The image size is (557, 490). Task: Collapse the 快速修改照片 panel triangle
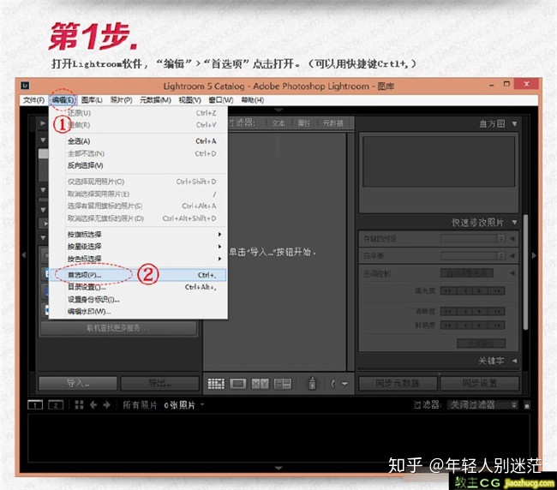point(514,222)
